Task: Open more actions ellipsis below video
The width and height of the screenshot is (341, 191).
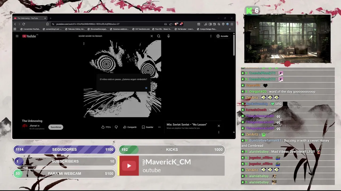Action: coord(159,127)
